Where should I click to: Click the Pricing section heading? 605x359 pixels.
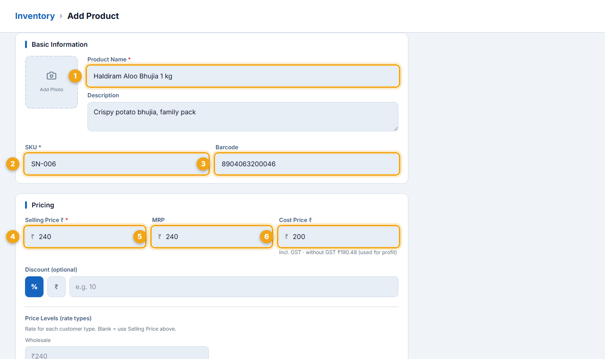point(43,205)
